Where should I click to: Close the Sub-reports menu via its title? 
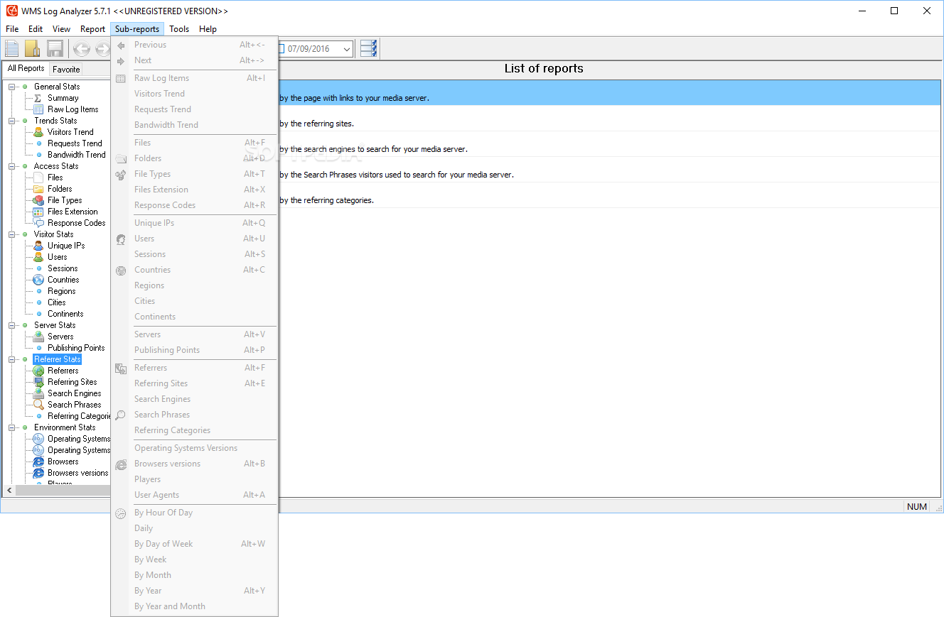click(x=137, y=29)
